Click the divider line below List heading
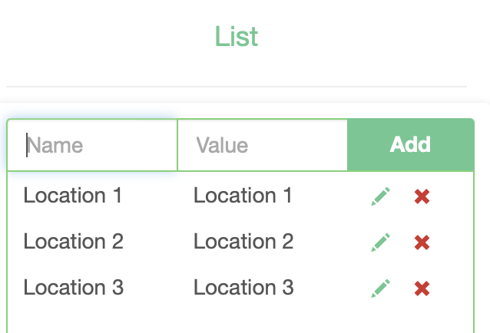The image size is (490, 333). click(237, 87)
